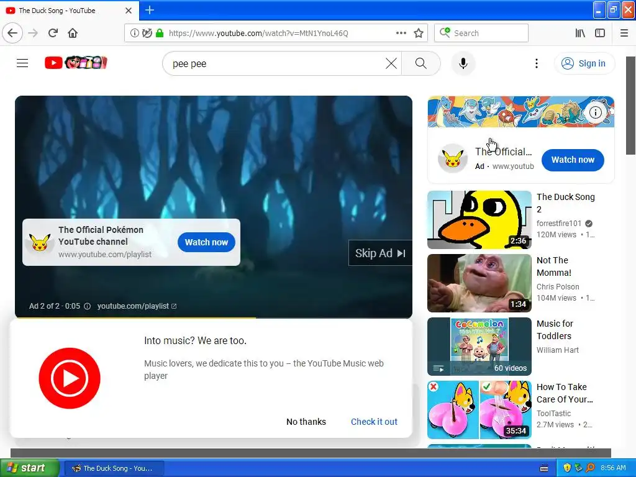Open the Windows start menu
The width and height of the screenshot is (636, 477).
pyautogui.click(x=29, y=468)
